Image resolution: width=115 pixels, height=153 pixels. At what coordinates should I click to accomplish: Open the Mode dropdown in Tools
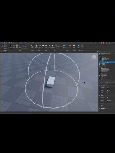[x=27, y=45]
